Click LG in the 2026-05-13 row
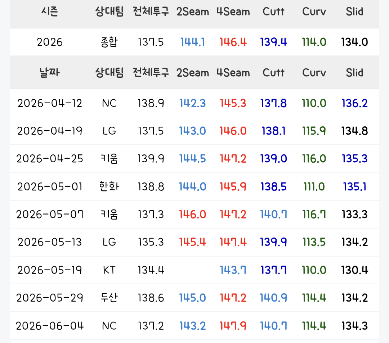Viewport: 389px width, 343px height. click(109, 242)
